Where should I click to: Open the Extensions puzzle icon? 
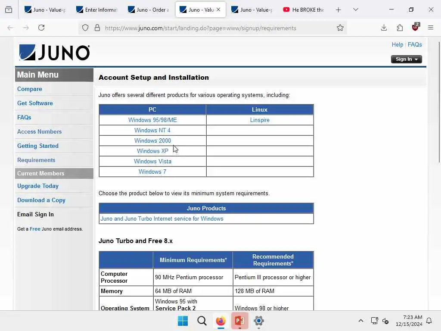(x=400, y=28)
